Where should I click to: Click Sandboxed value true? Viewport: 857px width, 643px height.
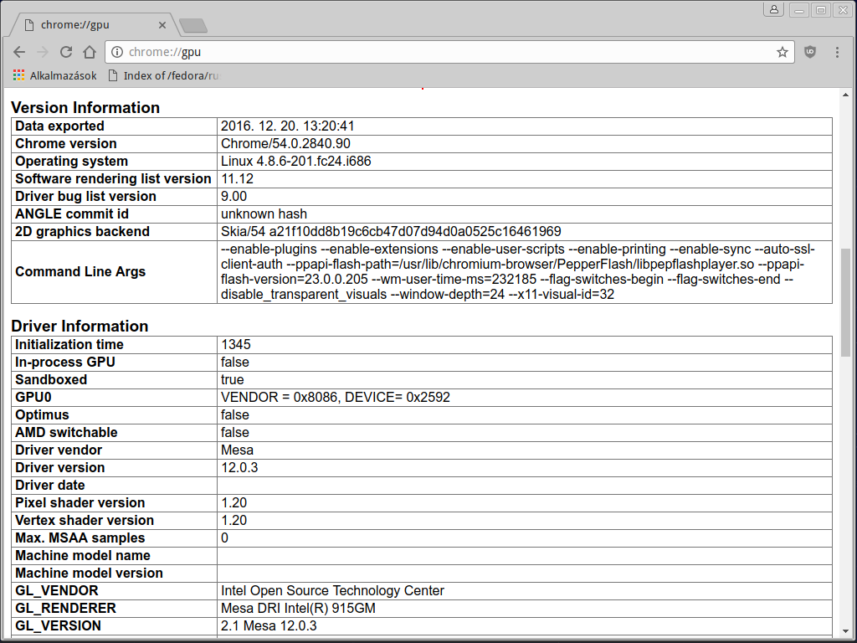[x=233, y=379]
